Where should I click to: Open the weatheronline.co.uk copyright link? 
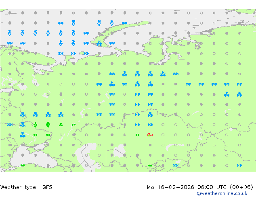[x=222, y=193]
